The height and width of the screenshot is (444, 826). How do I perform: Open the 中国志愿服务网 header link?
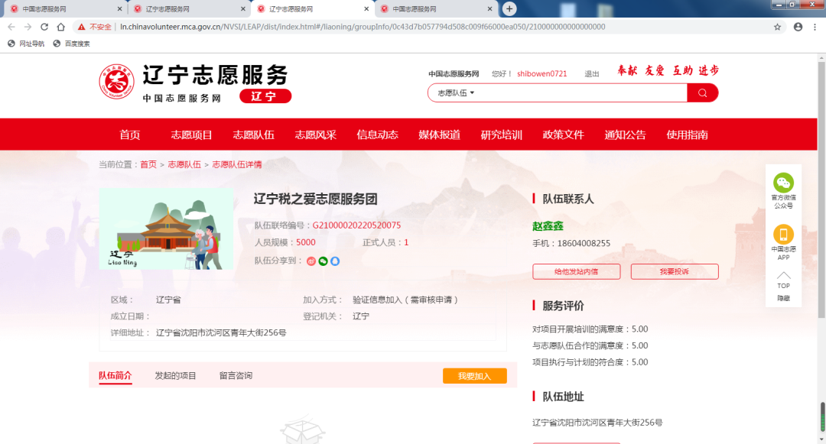click(x=454, y=74)
